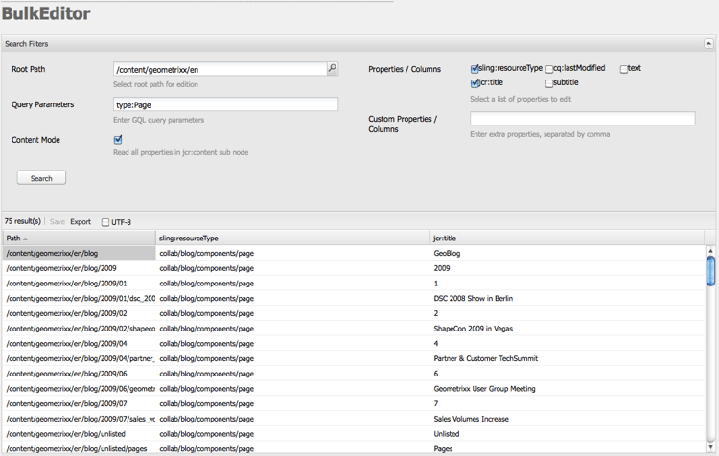Click the results scrollbar down arrow
Image resolution: width=719 pixels, height=456 pixels.
click(710, 447)
